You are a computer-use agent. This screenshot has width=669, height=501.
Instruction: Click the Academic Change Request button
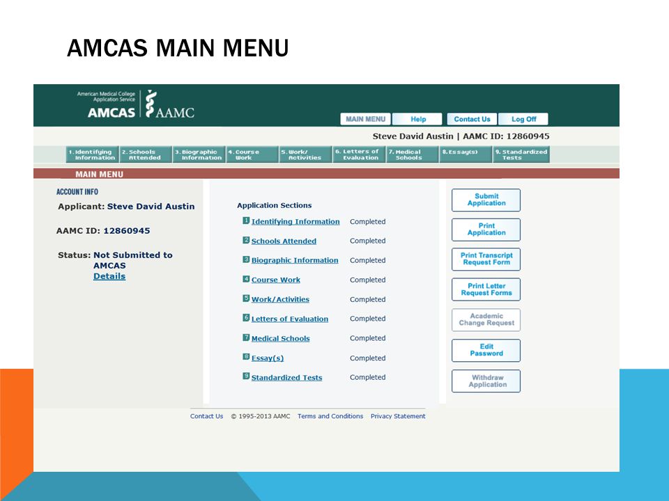click(486, 319)
